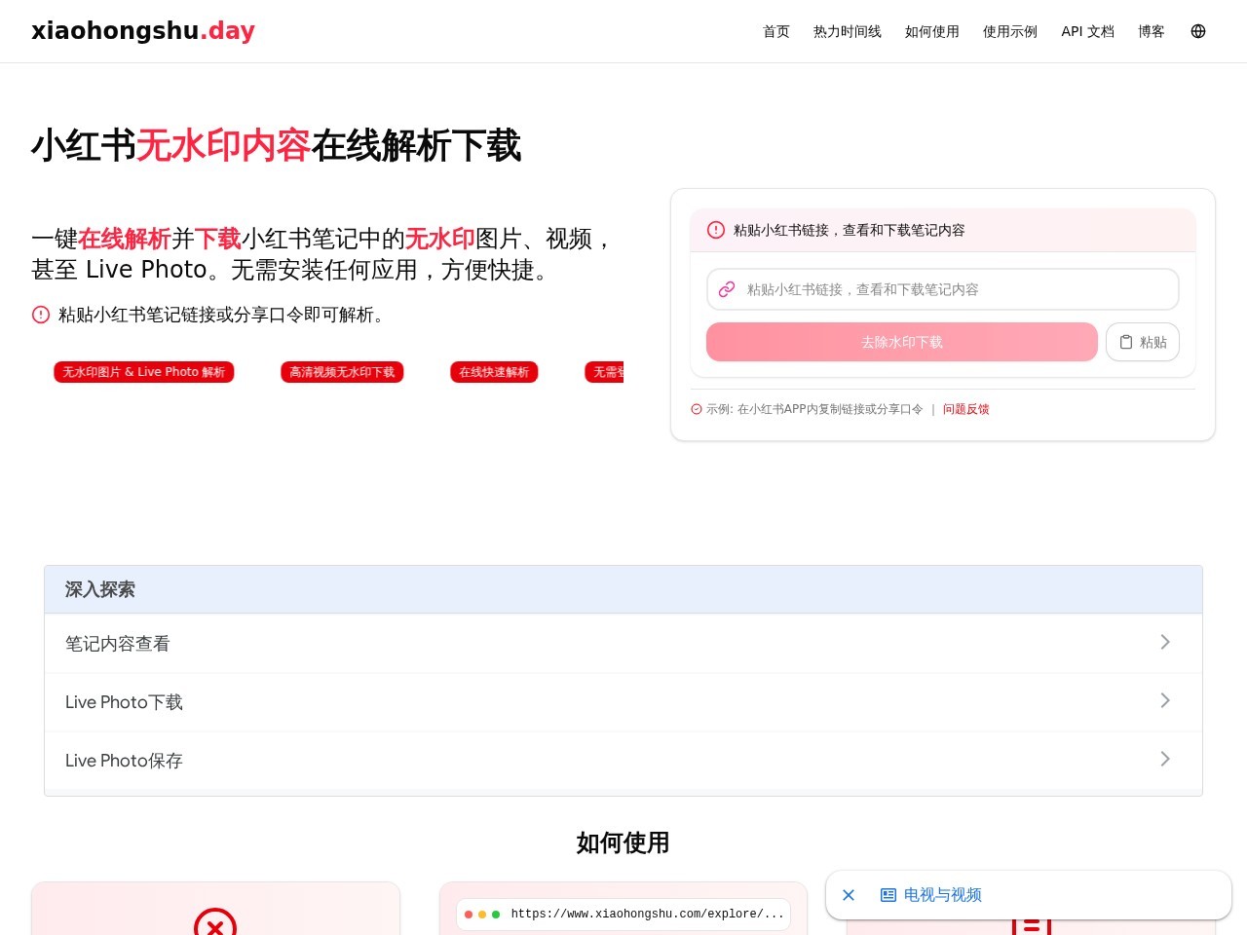Expand the Live Photo保存 row chevron
The image size is (1247, 935).
point(1165,759)
